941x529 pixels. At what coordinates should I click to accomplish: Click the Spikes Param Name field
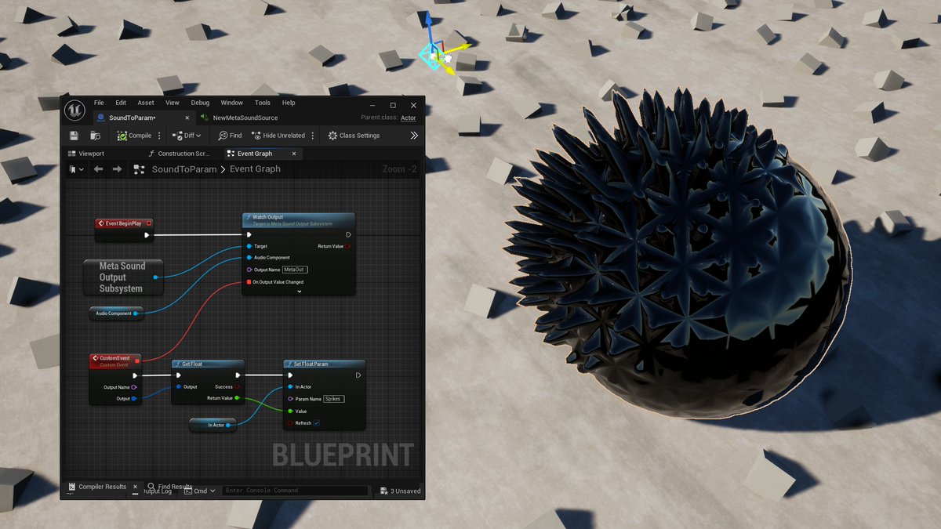(x=332, y=399)
